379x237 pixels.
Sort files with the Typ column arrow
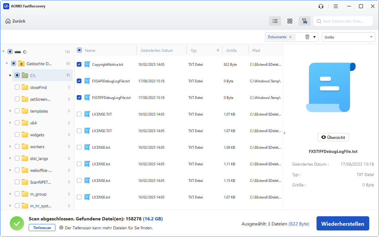click(218, 50)
